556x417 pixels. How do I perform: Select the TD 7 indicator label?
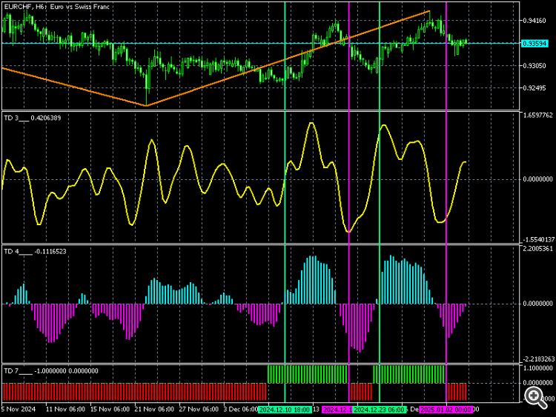point(51,371)
